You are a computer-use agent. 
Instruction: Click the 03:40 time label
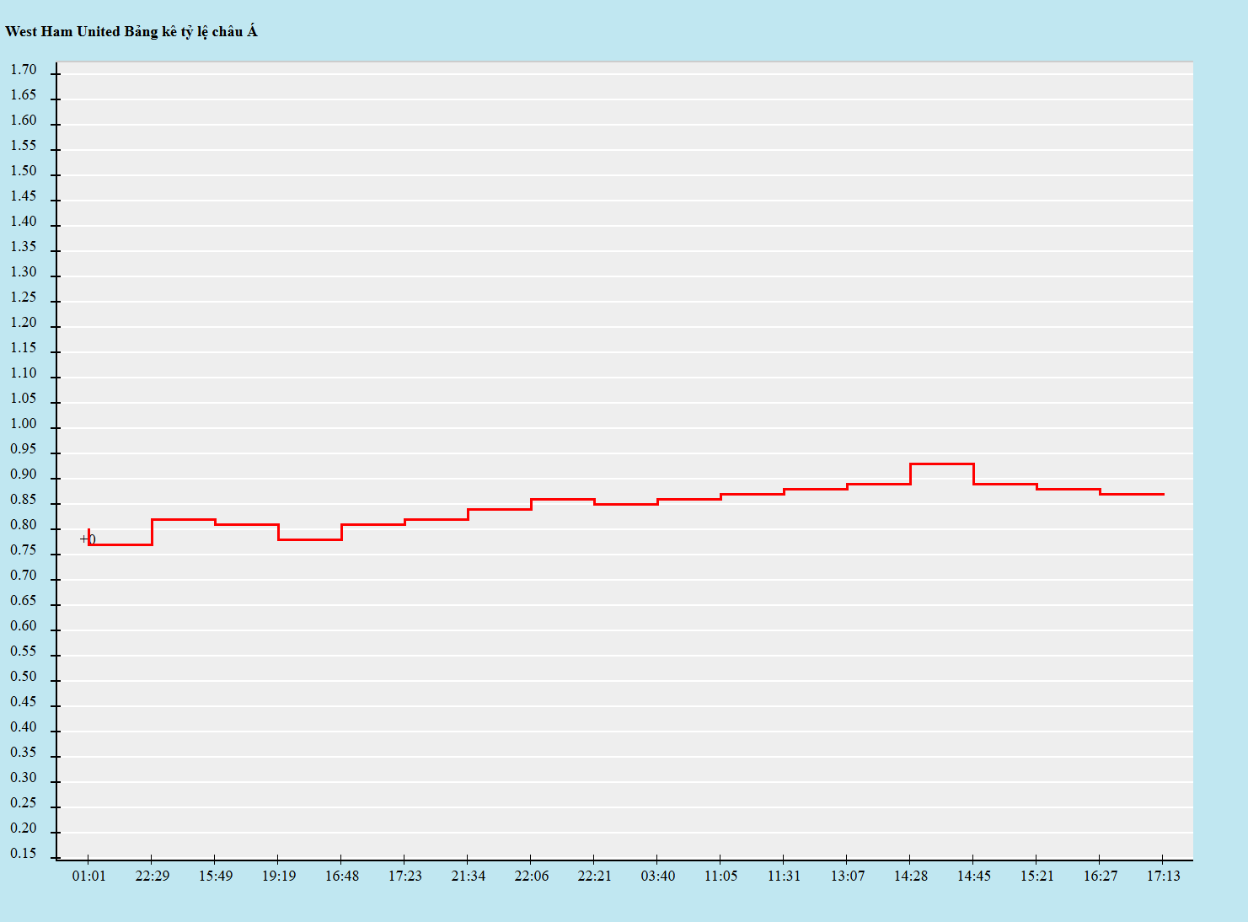[657, 876]
